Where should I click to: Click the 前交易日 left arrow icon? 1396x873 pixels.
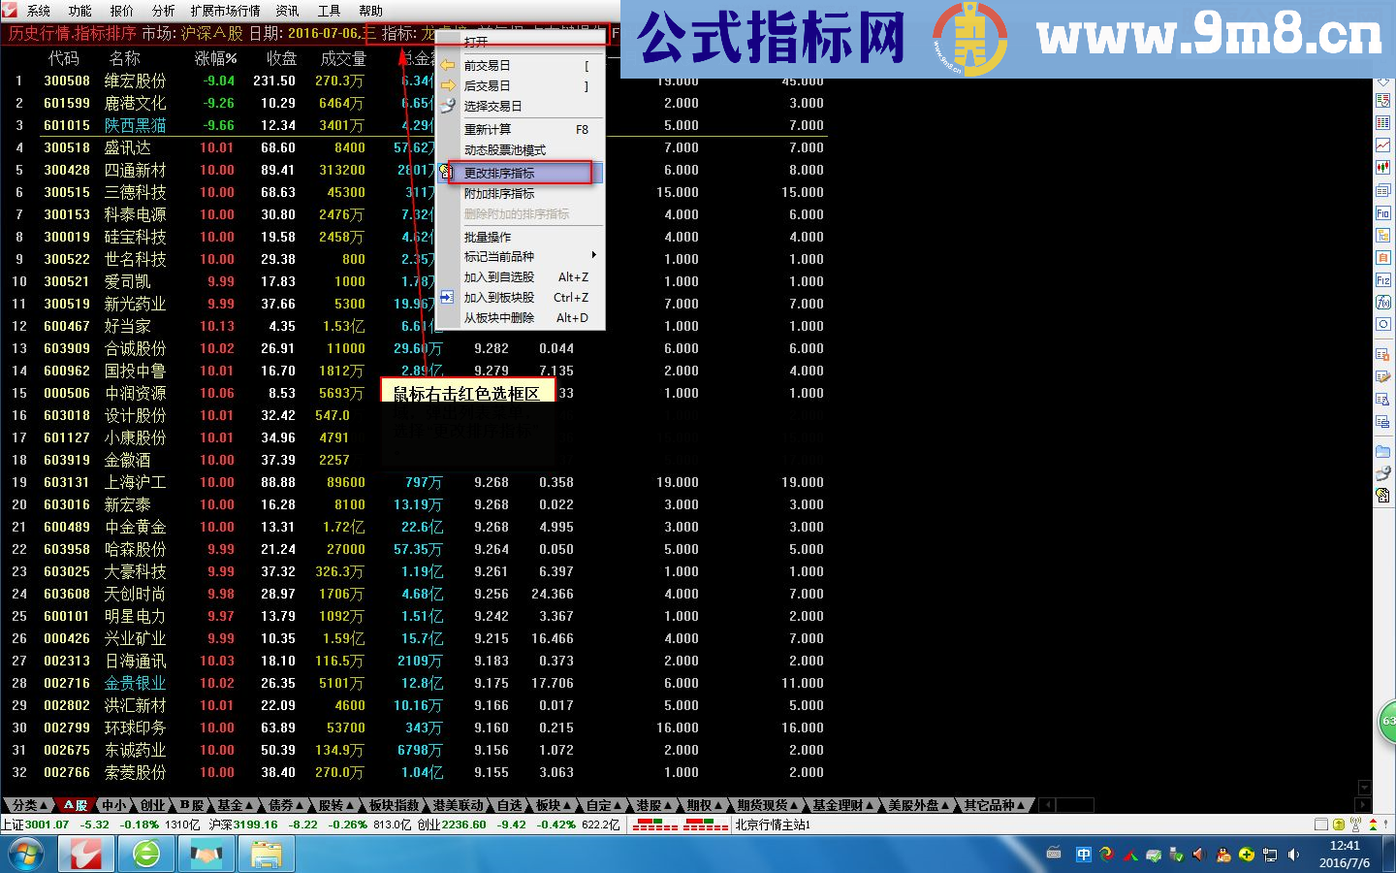[447, 65]
